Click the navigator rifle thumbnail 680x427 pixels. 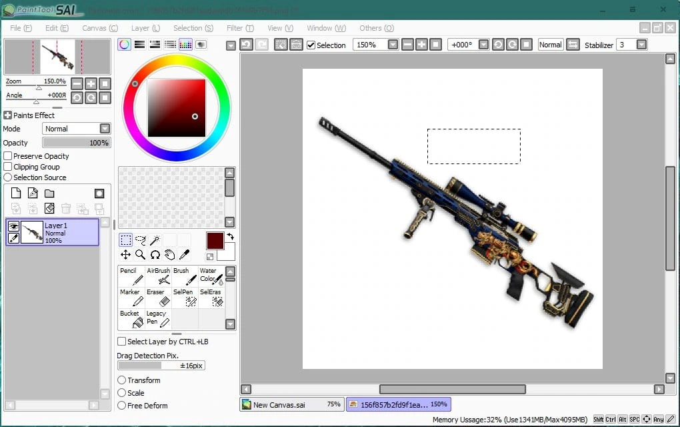tap(58, 57)
